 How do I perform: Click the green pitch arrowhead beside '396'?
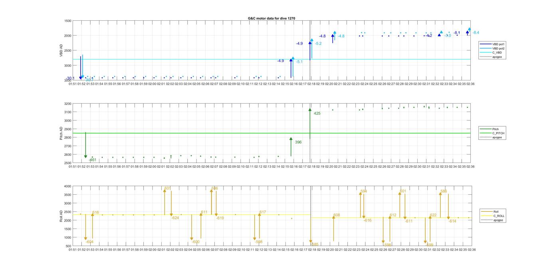tap(291, 139)
